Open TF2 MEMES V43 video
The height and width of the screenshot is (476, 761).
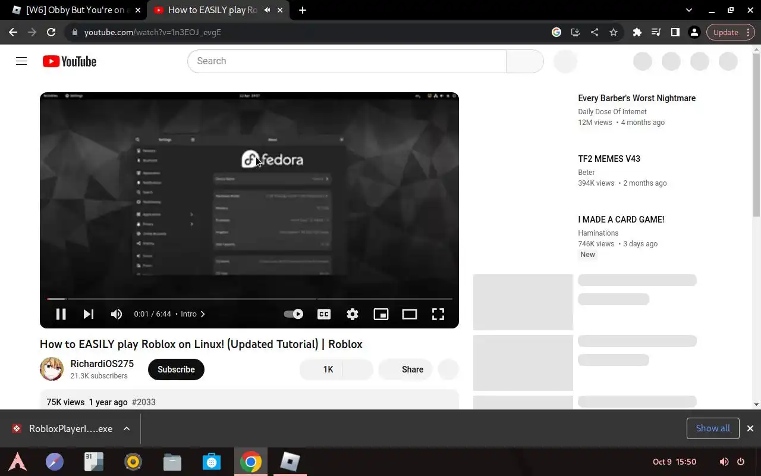(609, 159)
